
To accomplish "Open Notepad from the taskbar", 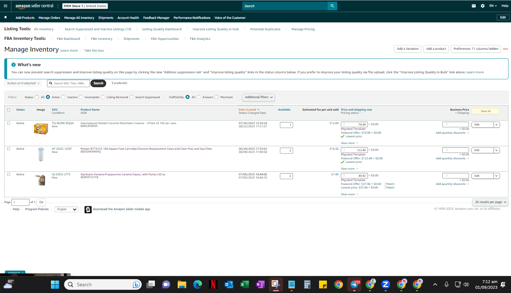I will point(292,284).
